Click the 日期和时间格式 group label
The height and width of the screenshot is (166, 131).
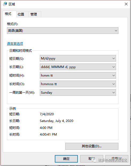[21, 51]
